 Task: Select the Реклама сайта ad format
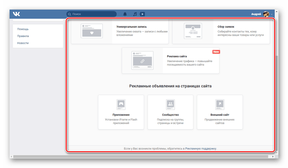point(171,61)
